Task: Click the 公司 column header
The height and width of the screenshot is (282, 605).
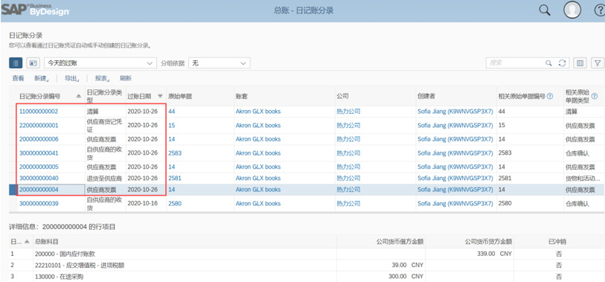Action: 342,96
